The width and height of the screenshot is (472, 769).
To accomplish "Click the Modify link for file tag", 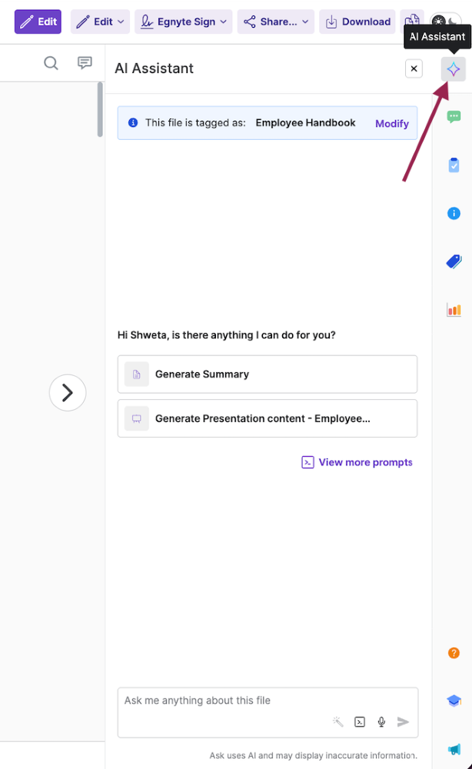I will (391, 123).
